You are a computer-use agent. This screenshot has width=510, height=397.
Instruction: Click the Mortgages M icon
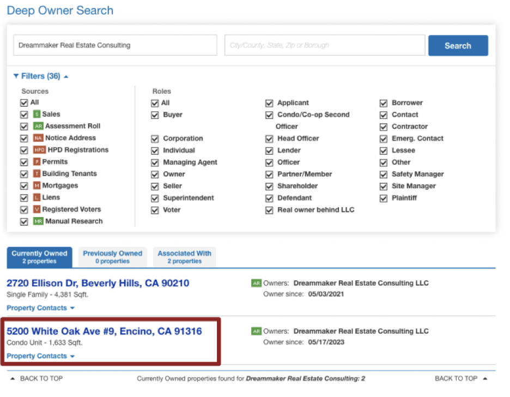click(37, 185)
